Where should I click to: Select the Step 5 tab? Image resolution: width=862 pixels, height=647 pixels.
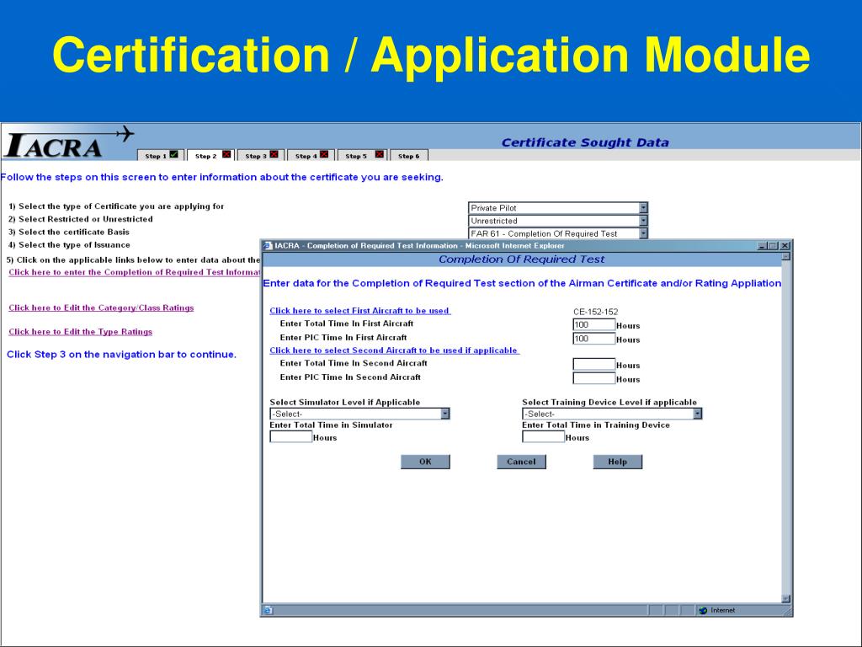(362, 156)
